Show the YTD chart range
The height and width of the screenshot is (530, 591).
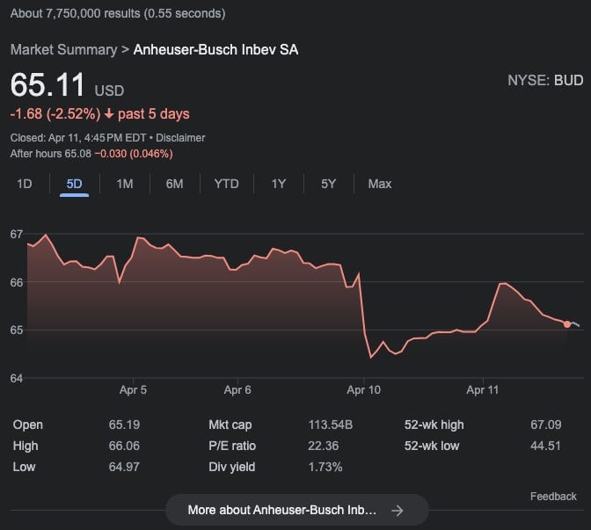(x=227, y=184)
